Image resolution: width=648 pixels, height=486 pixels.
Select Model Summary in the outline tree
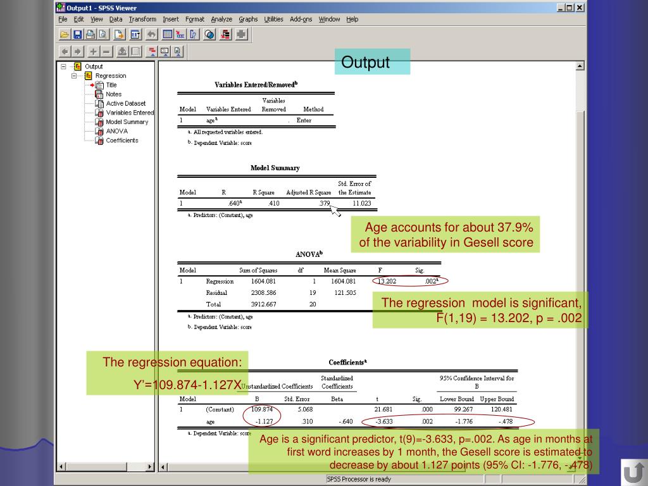pos(127,122)
